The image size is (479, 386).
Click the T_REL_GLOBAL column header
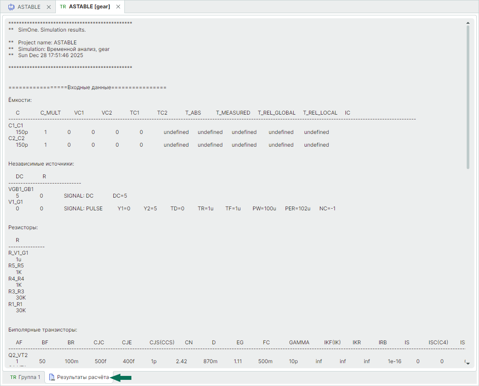(x=276, y=113)
